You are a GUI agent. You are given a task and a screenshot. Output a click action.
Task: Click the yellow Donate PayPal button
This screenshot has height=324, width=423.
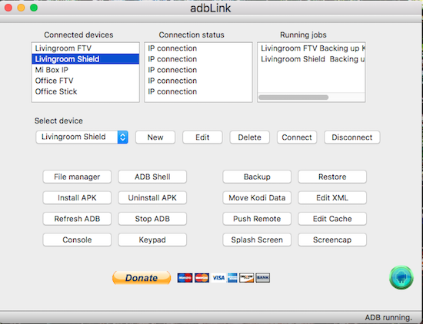click(x=142, y=278)
